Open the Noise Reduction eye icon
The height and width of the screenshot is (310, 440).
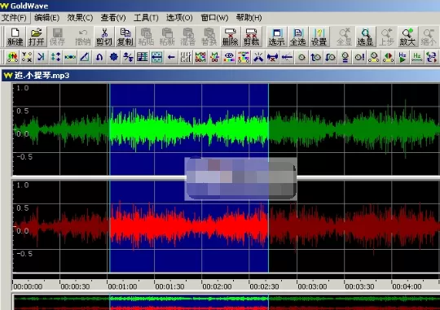[229, 57]
